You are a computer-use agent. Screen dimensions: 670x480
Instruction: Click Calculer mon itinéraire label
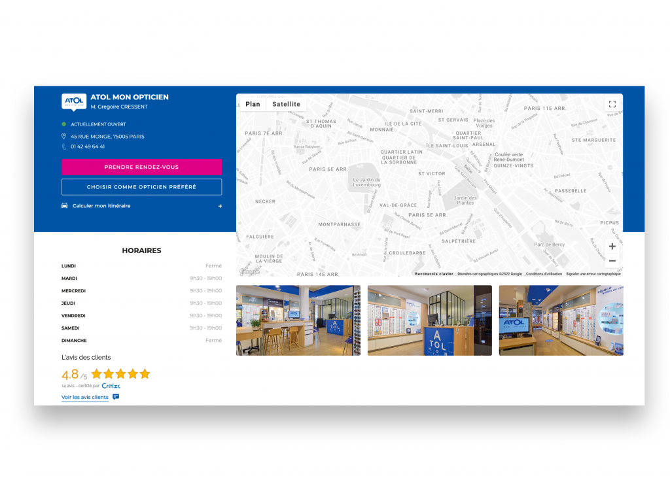[101, 206]
